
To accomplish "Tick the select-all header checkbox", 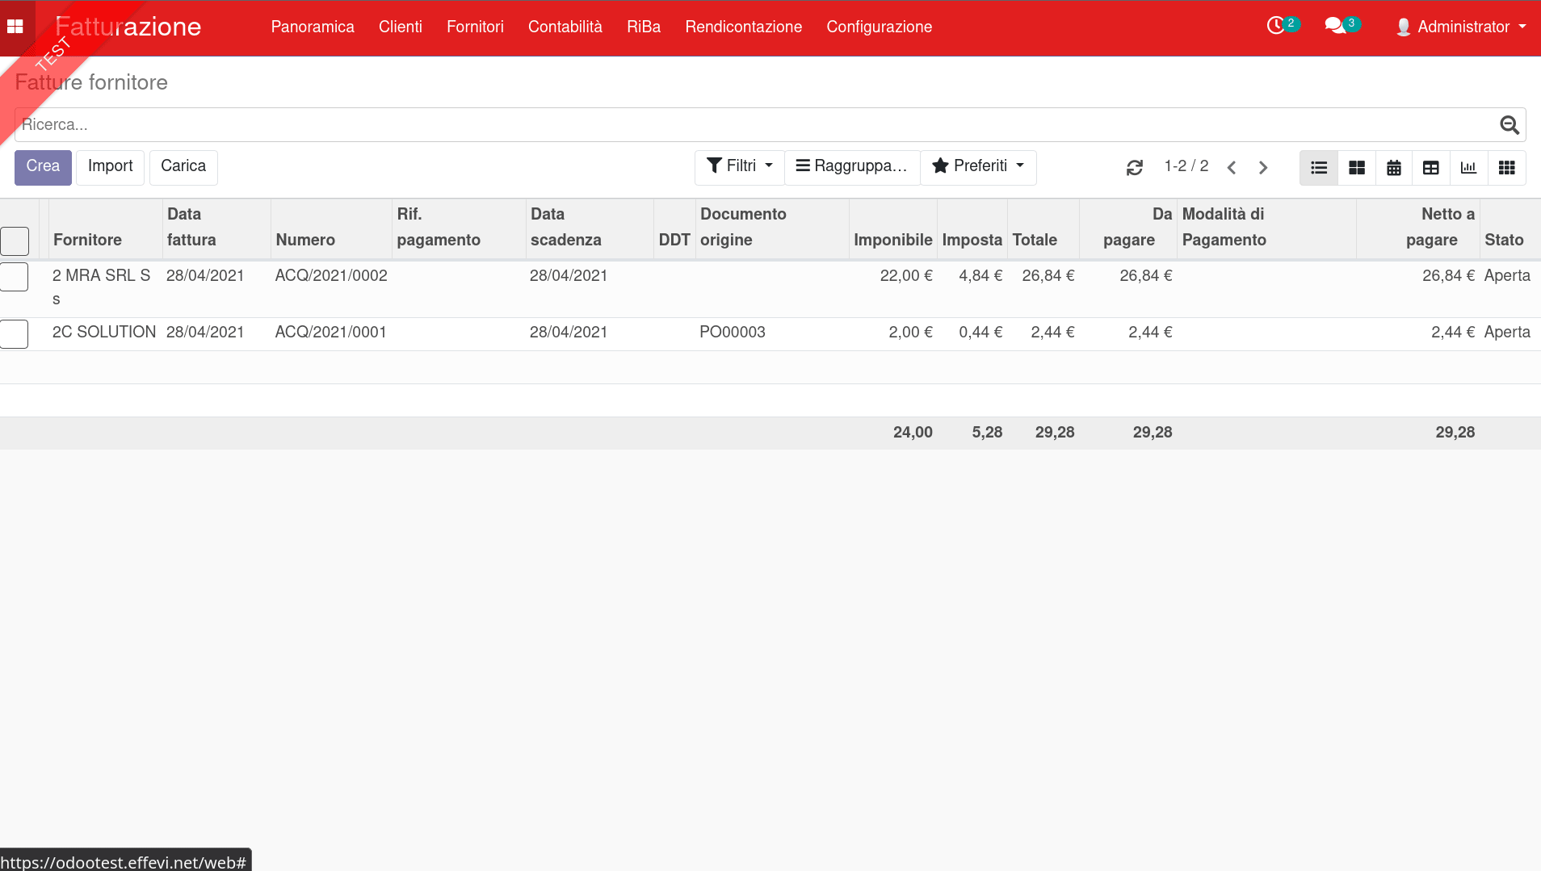I will 15,241.
